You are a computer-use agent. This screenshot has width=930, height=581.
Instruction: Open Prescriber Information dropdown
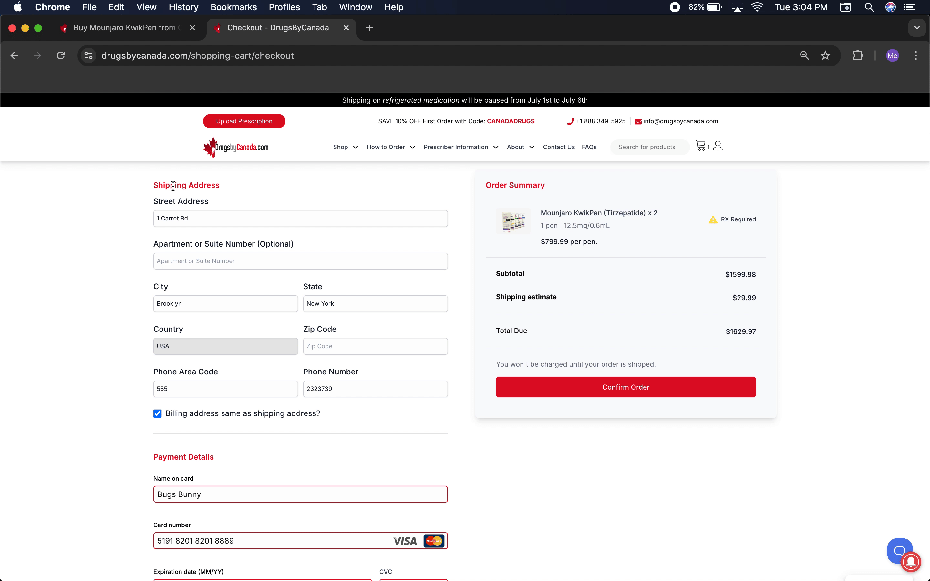460,147
